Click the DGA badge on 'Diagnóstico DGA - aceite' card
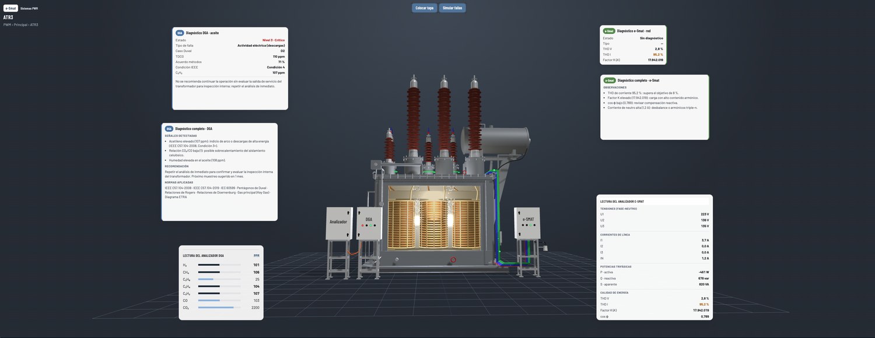 (x=180, y=33)
